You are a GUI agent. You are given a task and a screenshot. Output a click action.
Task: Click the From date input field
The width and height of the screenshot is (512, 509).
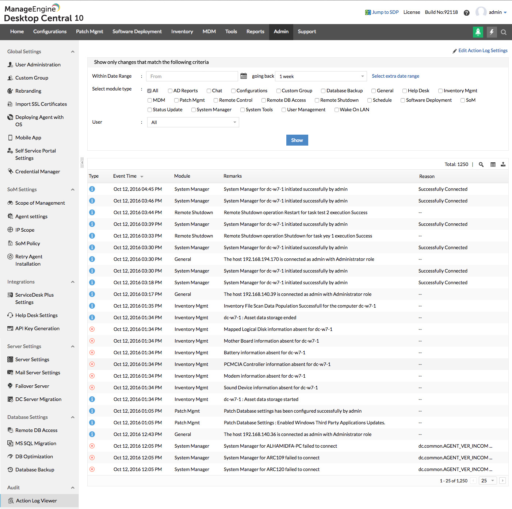tap(192, 76)
